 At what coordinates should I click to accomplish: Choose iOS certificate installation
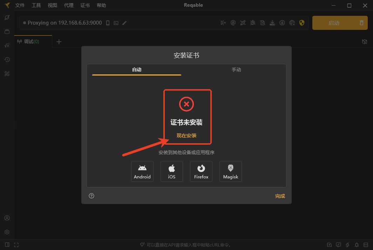click(171, 171)
